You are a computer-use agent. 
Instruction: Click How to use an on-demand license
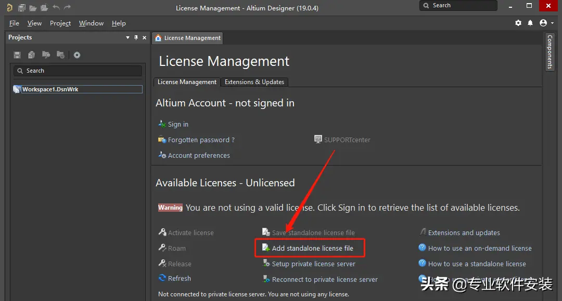pyautogui.click(x=480, y=248)
